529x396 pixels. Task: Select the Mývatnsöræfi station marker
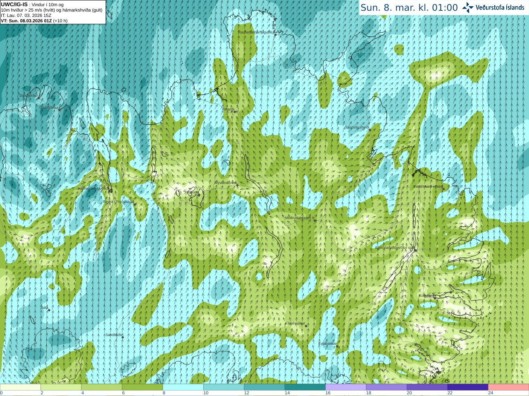point(237,185)
